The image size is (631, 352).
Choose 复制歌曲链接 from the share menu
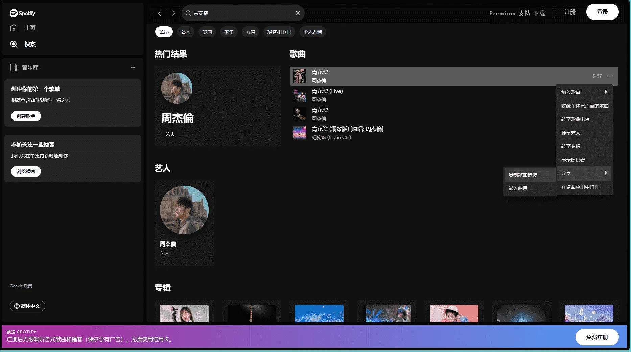coord(523,175)
